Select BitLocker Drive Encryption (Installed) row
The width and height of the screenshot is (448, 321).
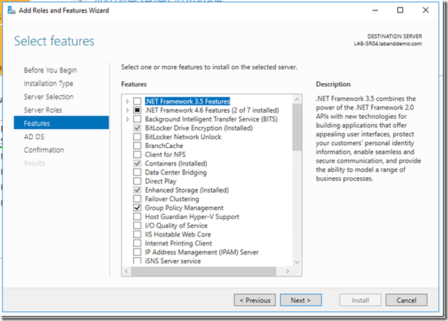click(x=199, y=128)
